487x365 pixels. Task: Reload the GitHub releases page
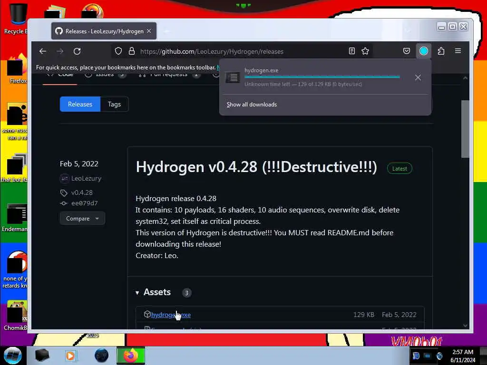(77, 51)
